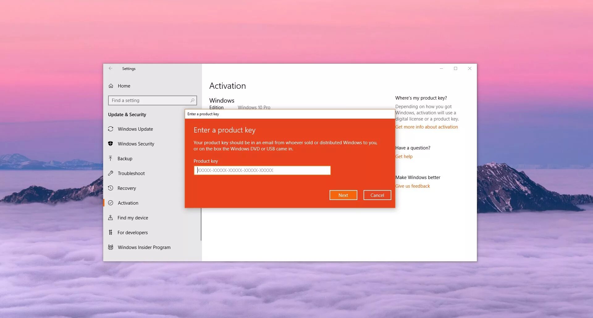Click the Get help link
The image size is (593, 318).
pos(404,157)
